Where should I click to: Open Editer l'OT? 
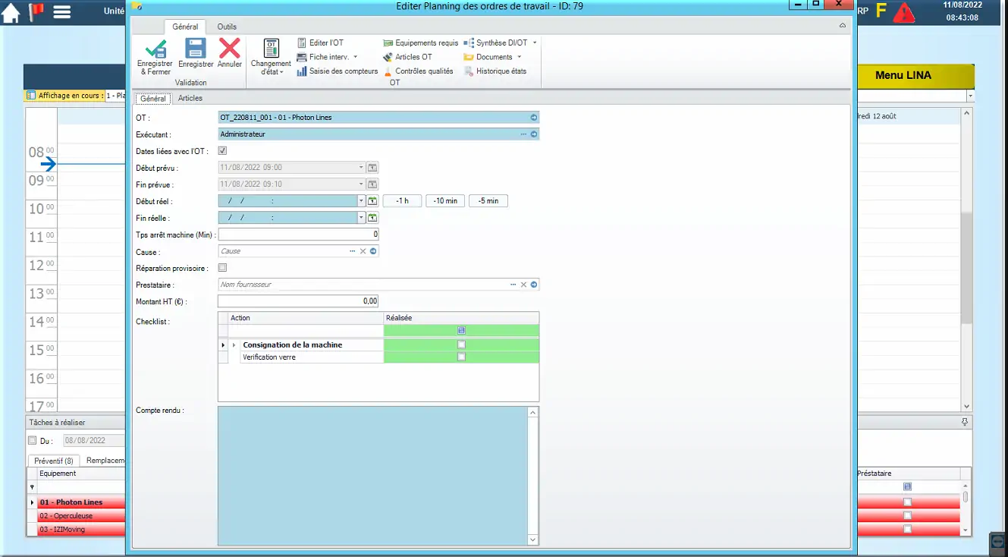pyautogui.click(x=320, y=43)
